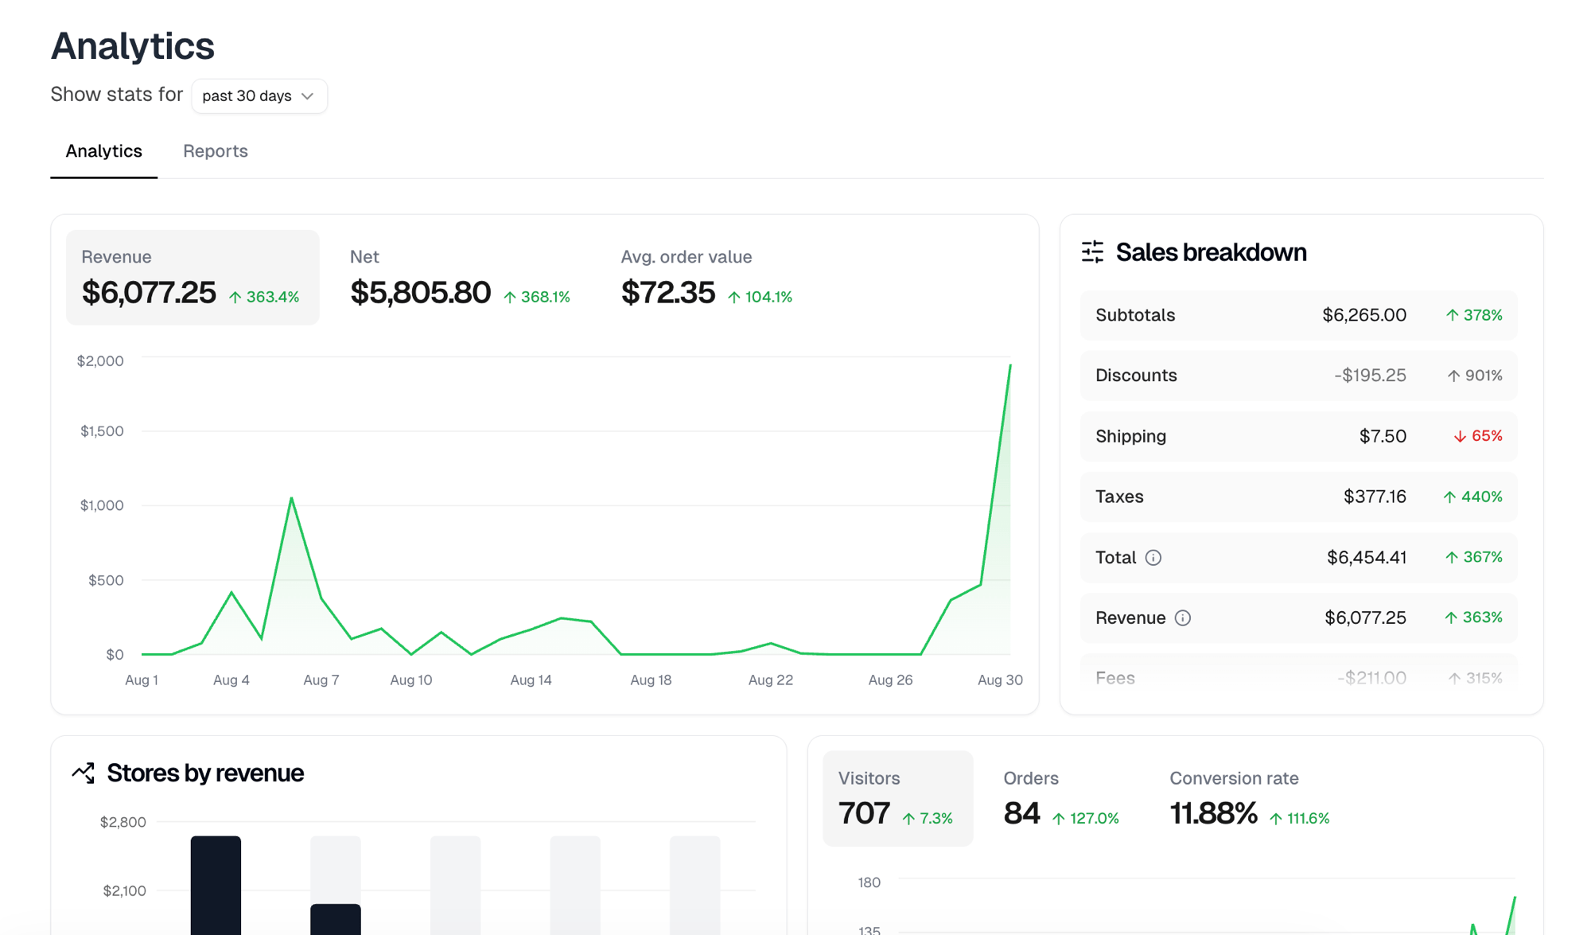Click the Subtotals row
1591x935 pixels.
pos(1298,315)
